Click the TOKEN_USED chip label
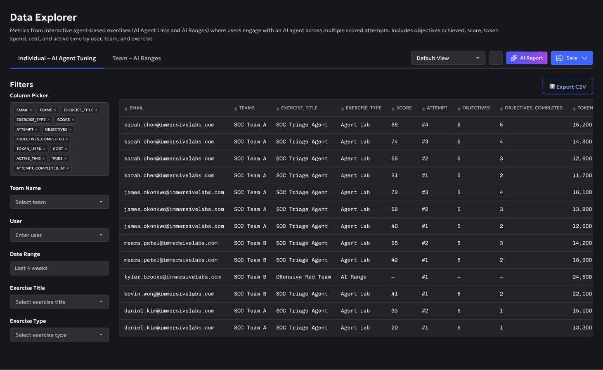 click(29, 149)
